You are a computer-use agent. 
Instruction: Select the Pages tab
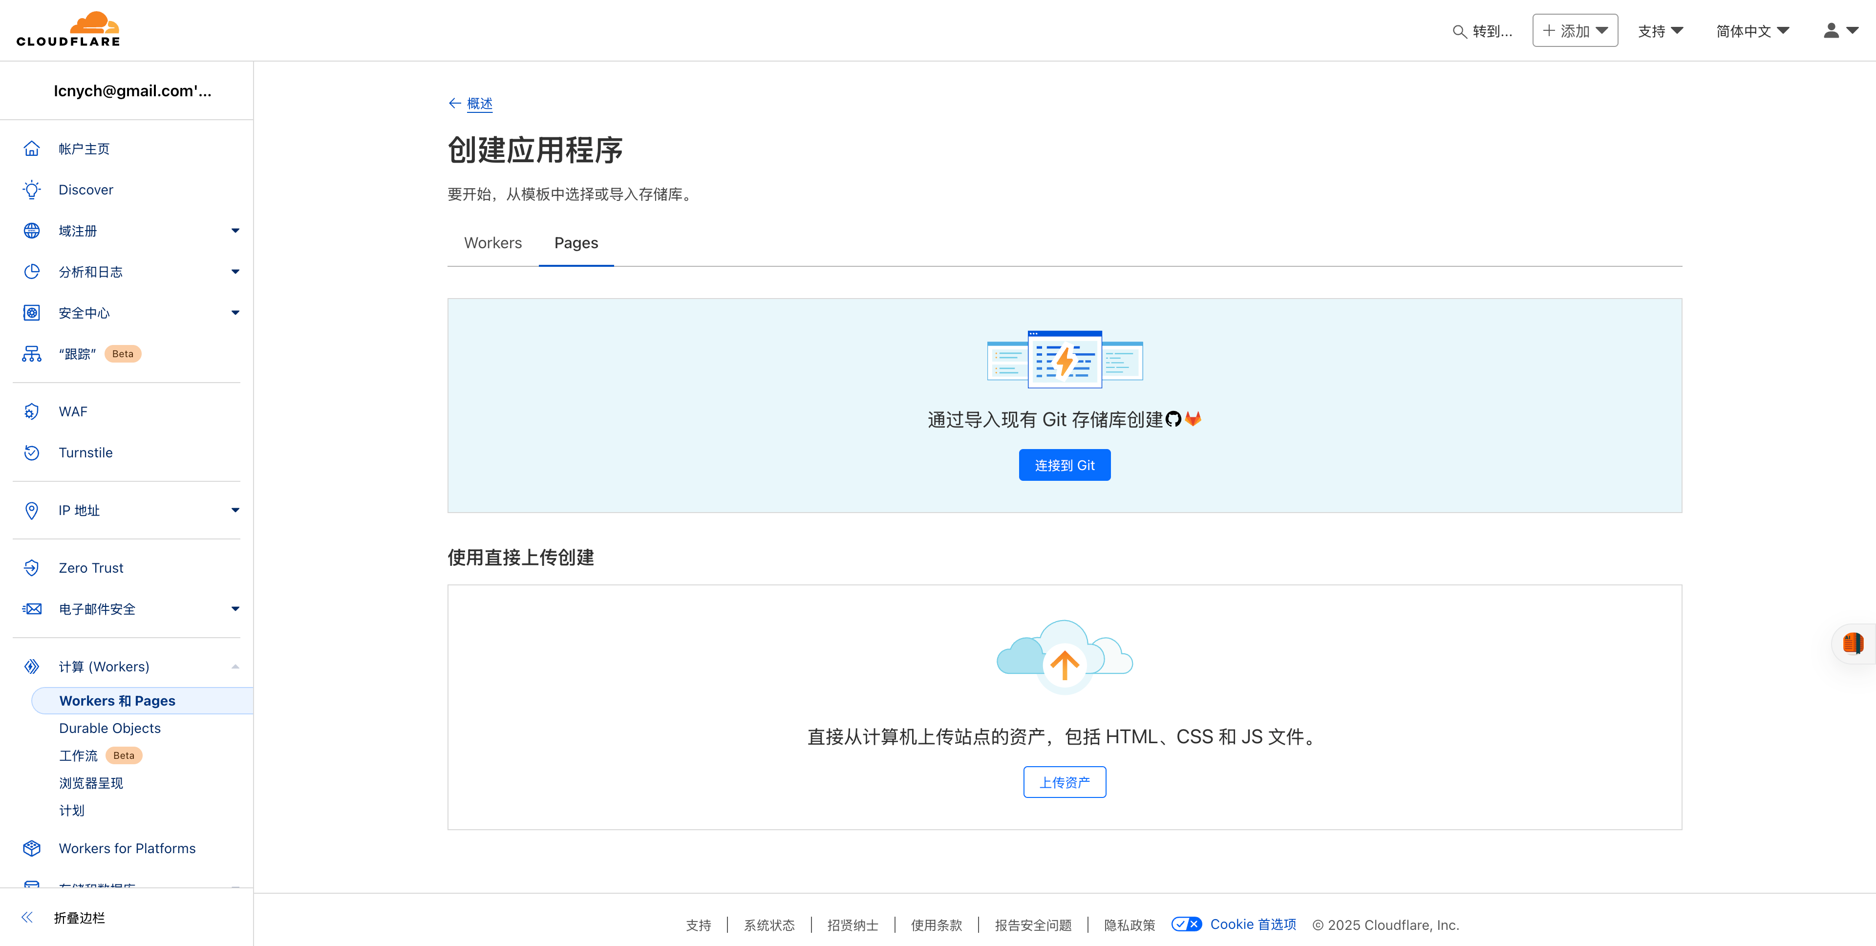pyautogui.click(x=576, y=243)
